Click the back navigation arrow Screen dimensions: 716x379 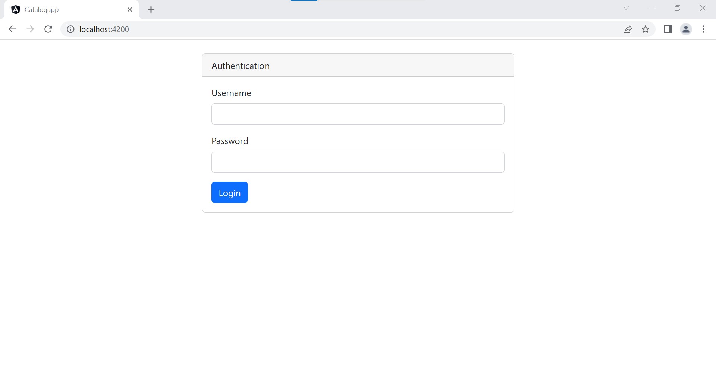click(x=12, y=29)
